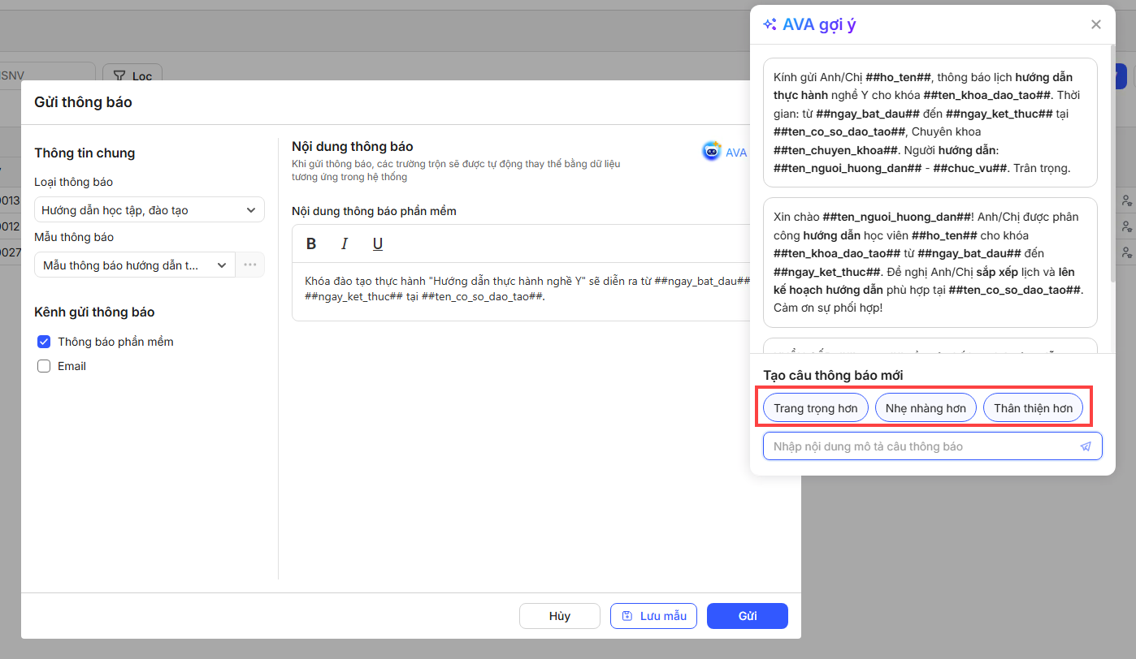Click the AVA sparkle icon in panel header
Viewport: 1136px width, 659px height.
point(770,24)
